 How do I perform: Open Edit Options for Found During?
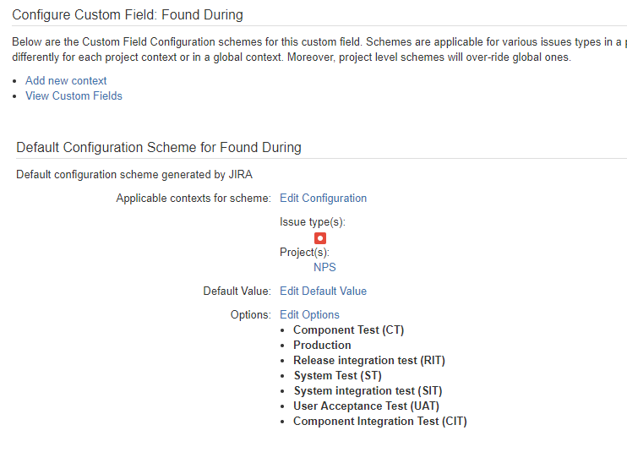pos(309,315)
